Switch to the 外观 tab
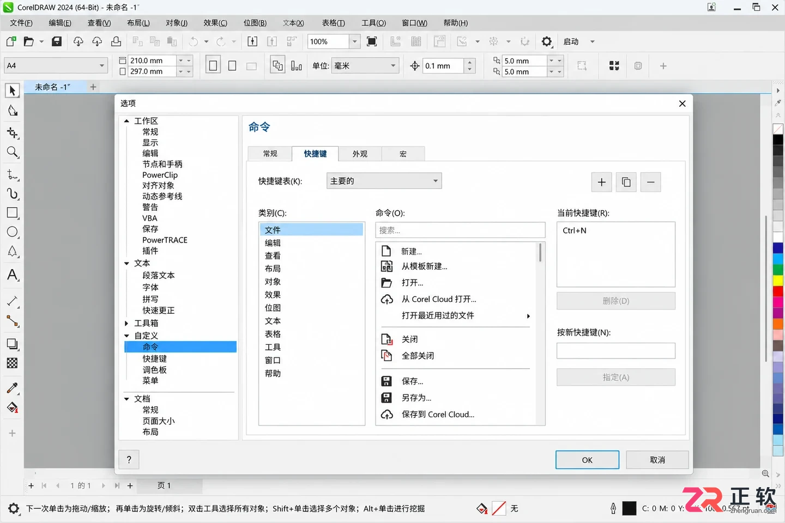The width and height of the screenshot is (785, 523). point(360,154)
